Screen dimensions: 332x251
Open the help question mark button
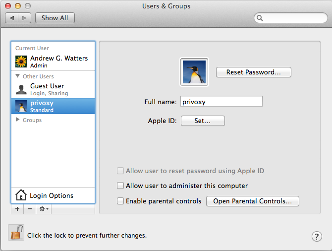click(317, 237)
